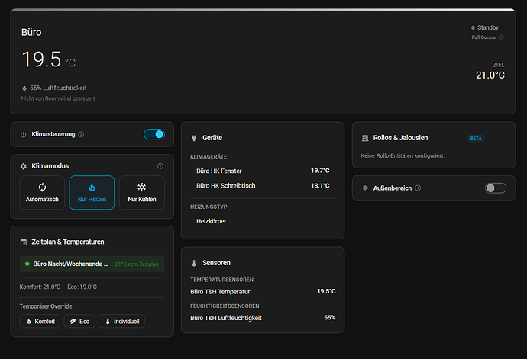The image size is (527, 359).
Task: Click the 19.7°C device temperature
Action: [320, 171]
